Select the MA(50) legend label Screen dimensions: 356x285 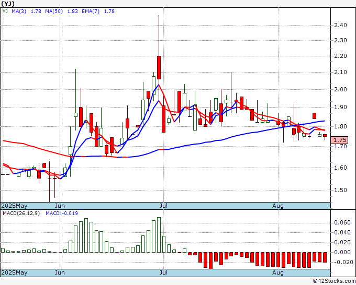click(54, 11)
